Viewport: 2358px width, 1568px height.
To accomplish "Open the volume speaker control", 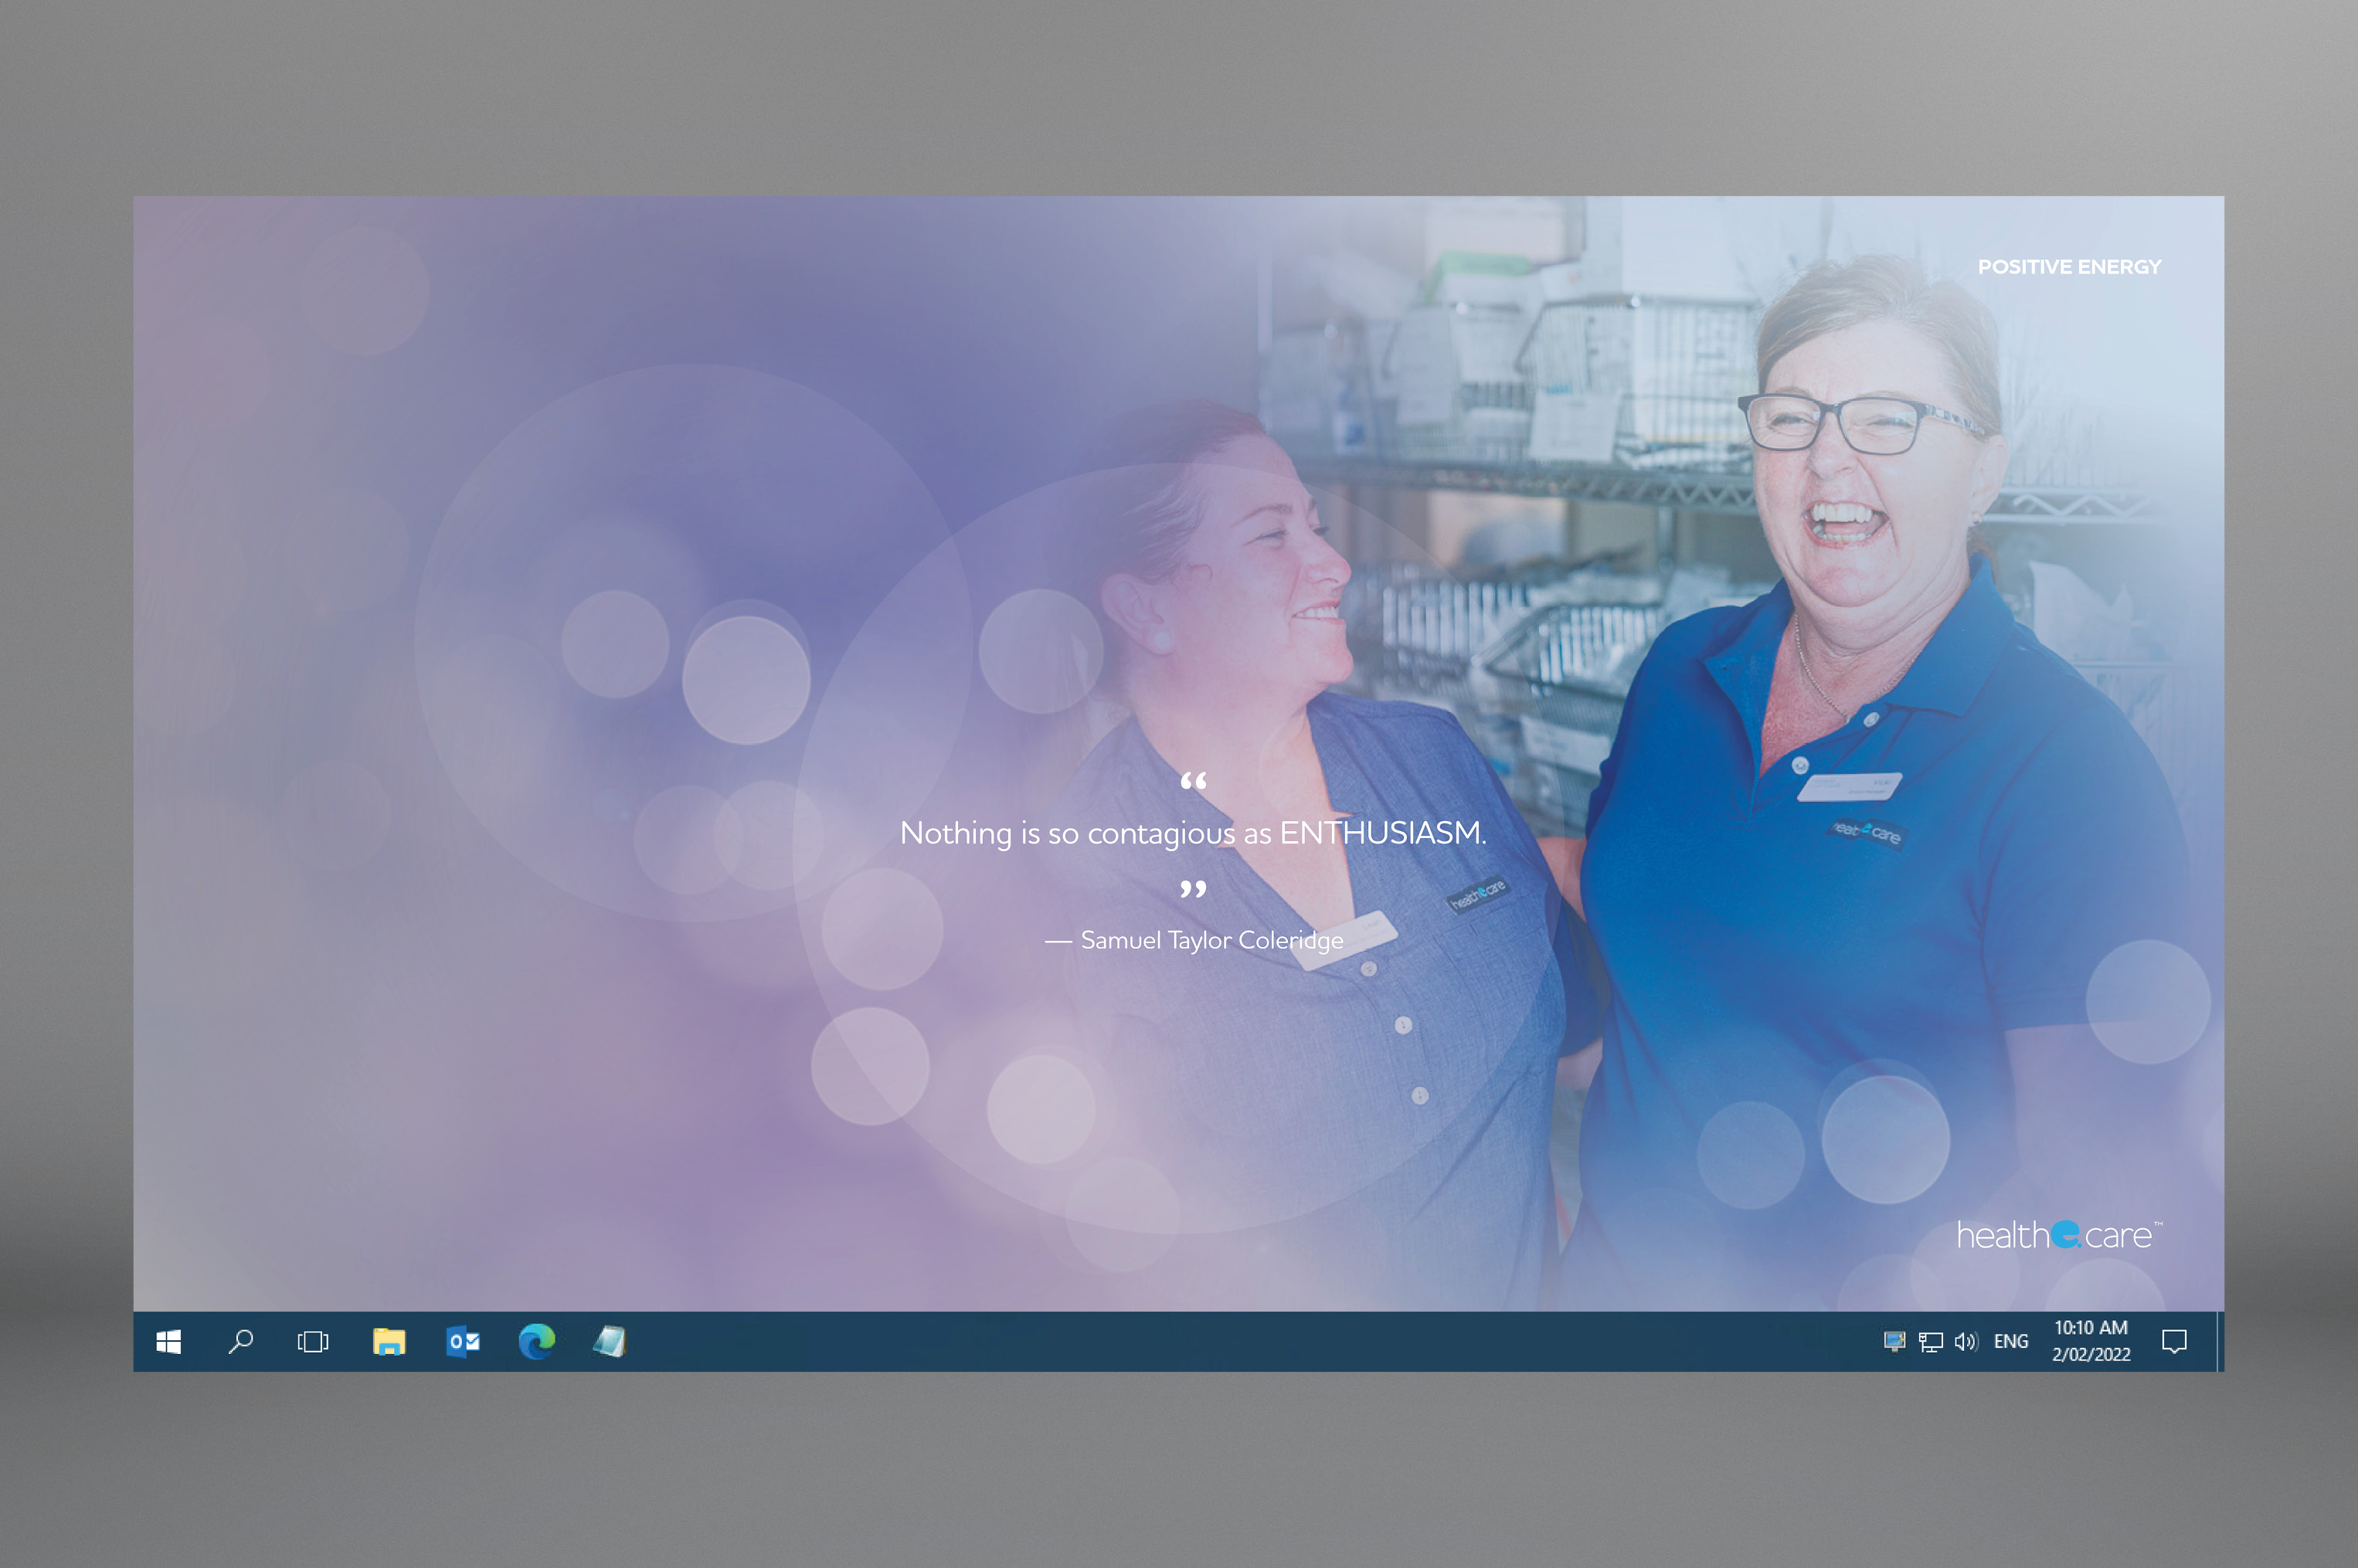I will point(1965,1342).
